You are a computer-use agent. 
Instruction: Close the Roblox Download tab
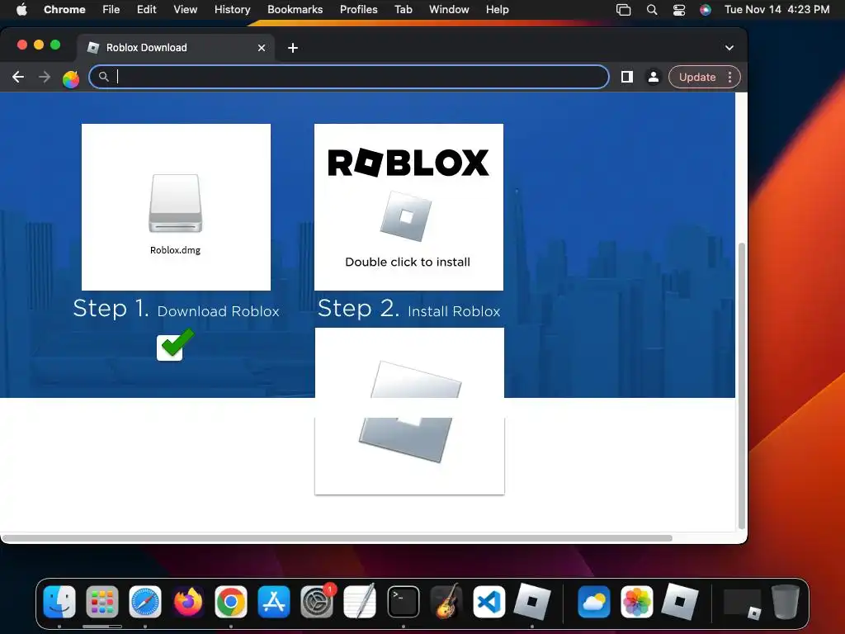point(262,48)
